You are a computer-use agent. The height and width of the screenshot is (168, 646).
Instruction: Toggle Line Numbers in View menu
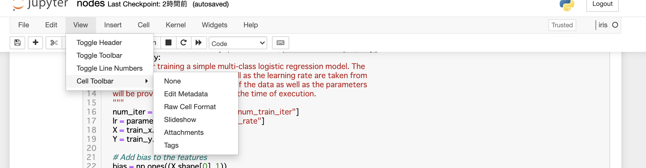(x=109, y=68)
